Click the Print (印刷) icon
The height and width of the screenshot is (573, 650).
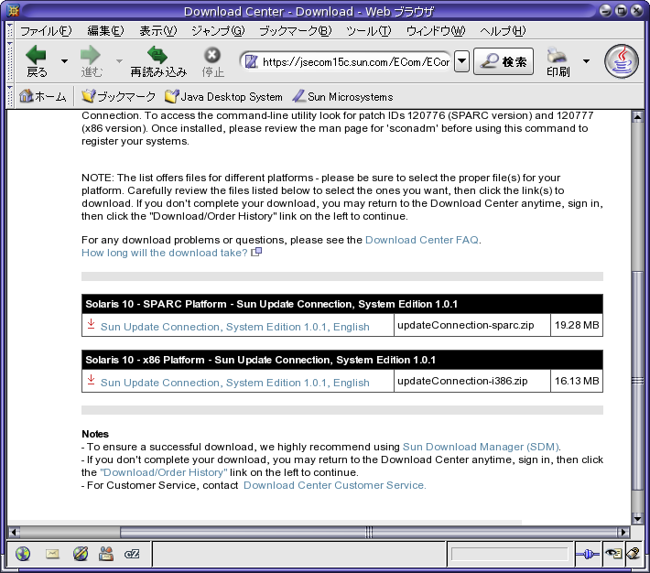click(x=558, y=56)
